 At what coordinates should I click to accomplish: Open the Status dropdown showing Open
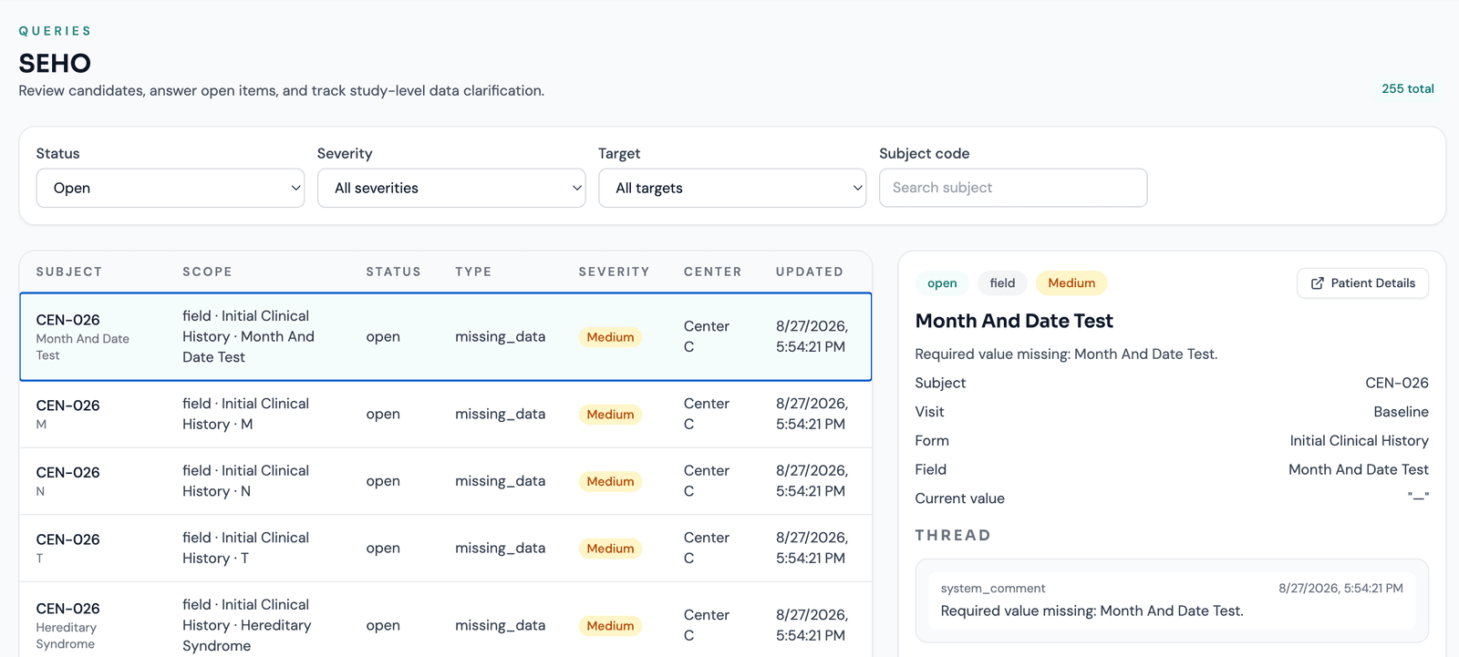pyautogui.click(x=171, y=188)
